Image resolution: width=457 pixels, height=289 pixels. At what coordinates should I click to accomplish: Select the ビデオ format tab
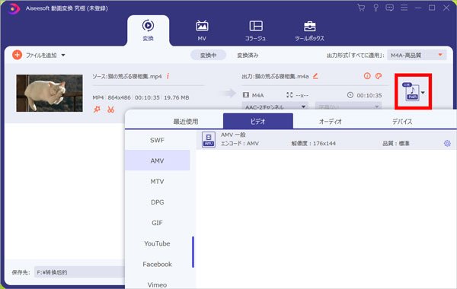pos(258,121)
